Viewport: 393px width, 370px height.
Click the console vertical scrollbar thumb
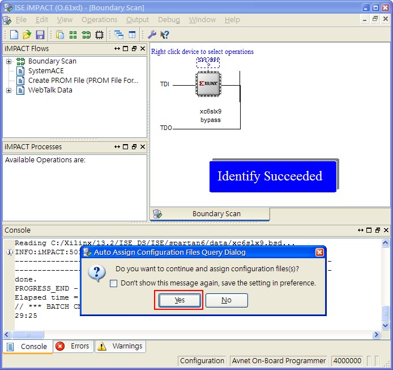(x=386, y=313)
